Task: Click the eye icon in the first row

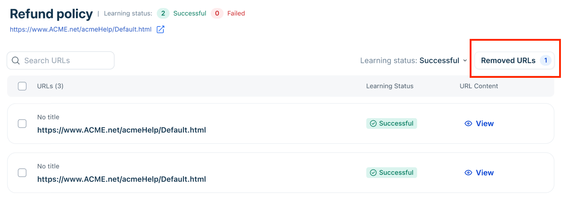Action: (x=469, y=124)
